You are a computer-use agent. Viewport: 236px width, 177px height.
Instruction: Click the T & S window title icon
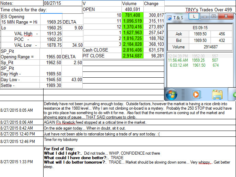point(169,18)
